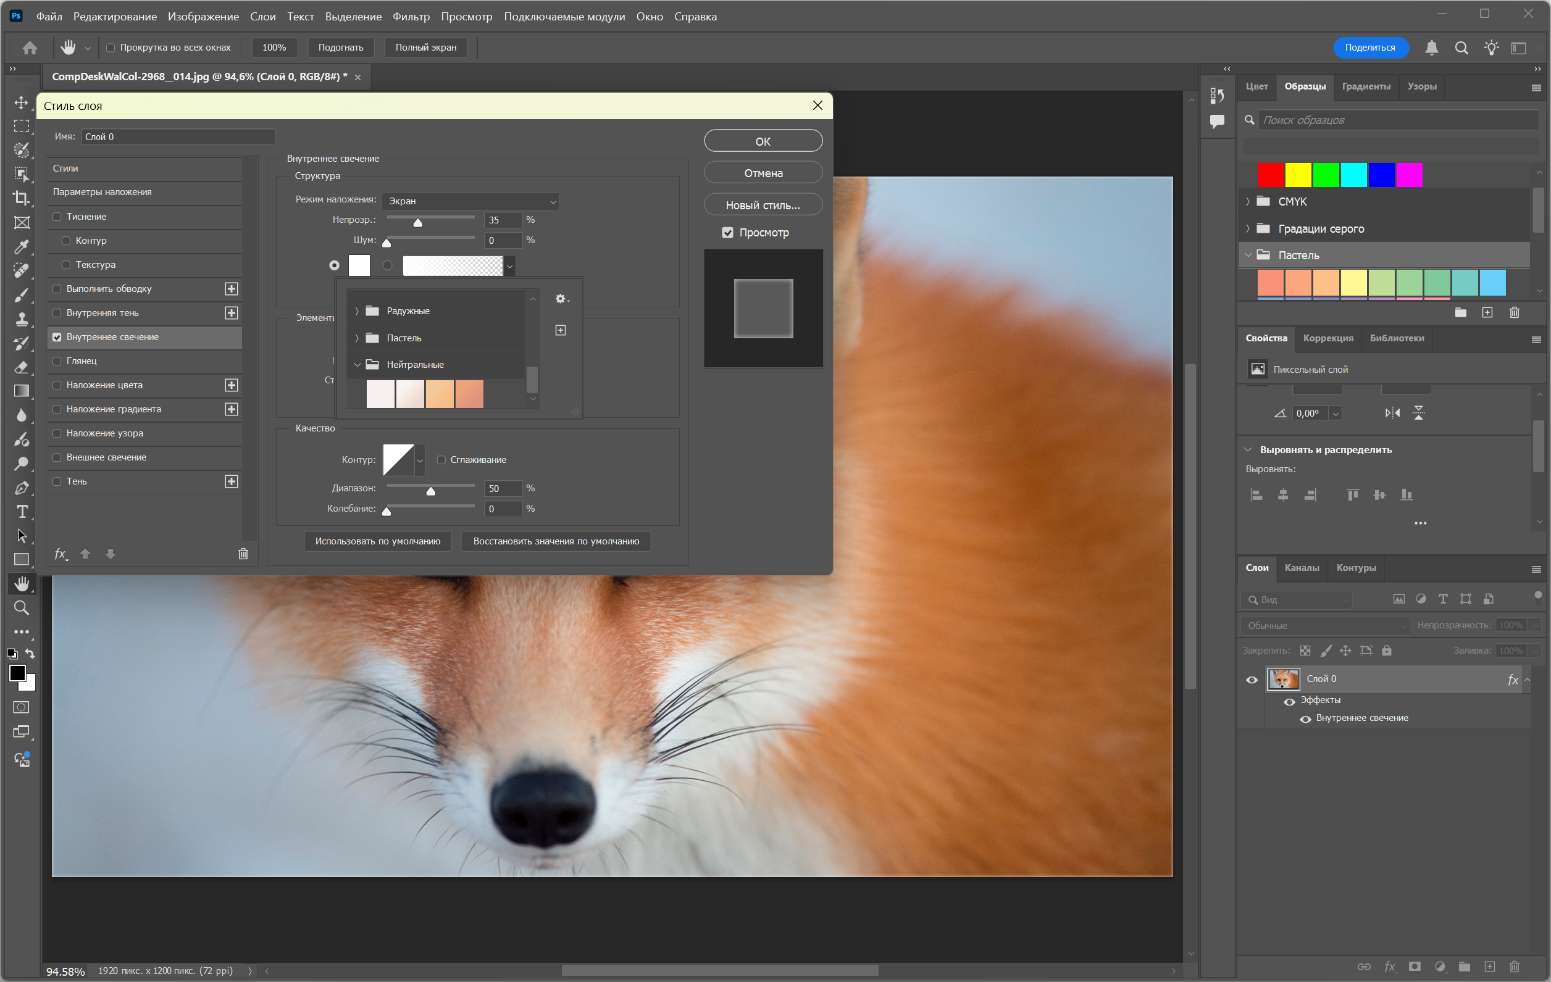Switch to the Градиенты tab
The image size is (1551, 982).
pos(1366,86)
